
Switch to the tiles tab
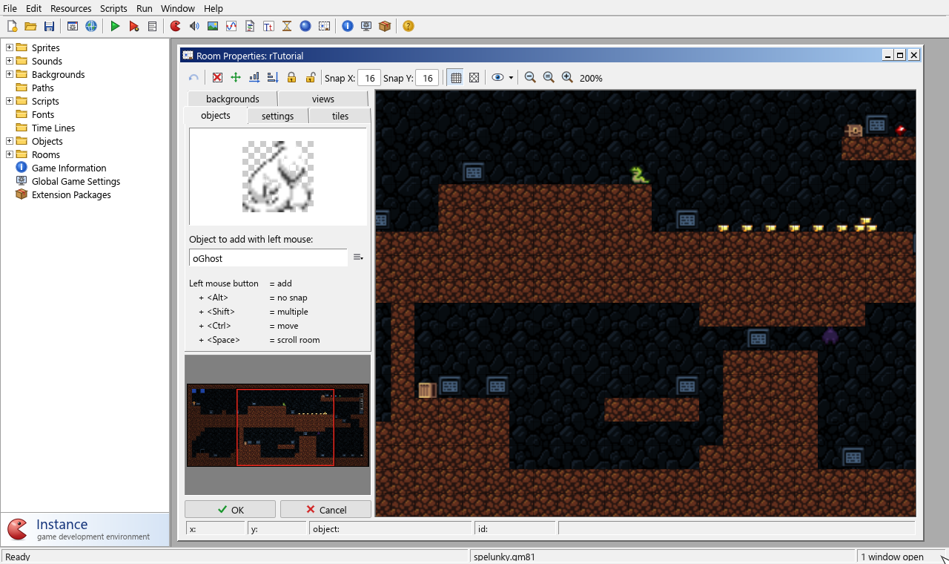(340, 116)
